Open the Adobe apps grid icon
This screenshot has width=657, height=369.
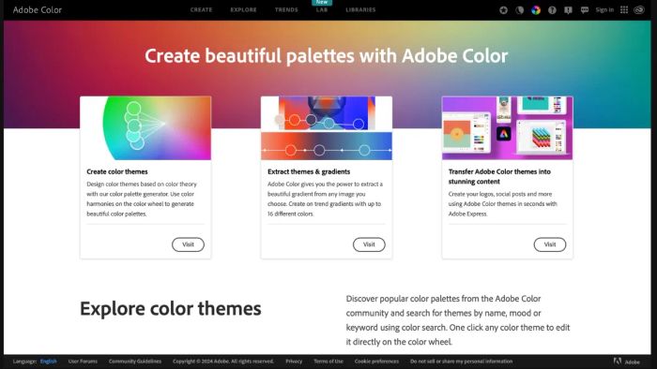click(x=624, y=9)
